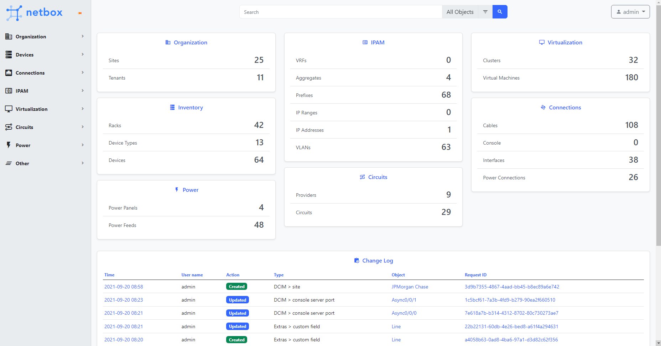
Task: Open the 2021-09-20 08:58 change entry
Action: [124, 287]
